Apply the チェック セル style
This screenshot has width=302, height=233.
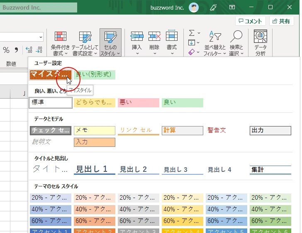click(x=51, y=131)
